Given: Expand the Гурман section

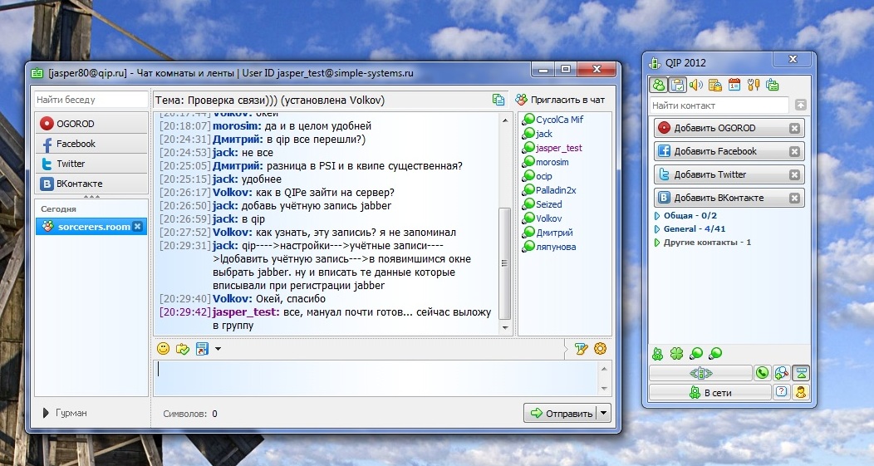Looking at the screenshot, I should (x=46, y=413).
